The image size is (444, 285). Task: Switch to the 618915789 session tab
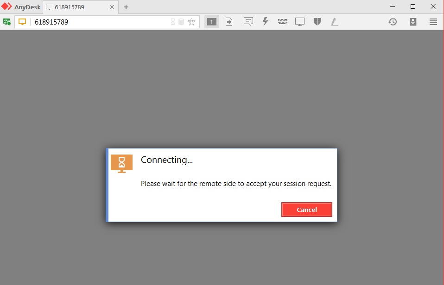coord(74,7)
